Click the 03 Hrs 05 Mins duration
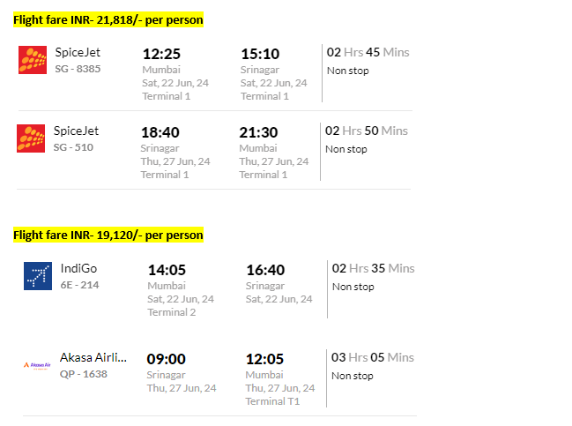This screenshot has width=572, height=426. (373, 357)
